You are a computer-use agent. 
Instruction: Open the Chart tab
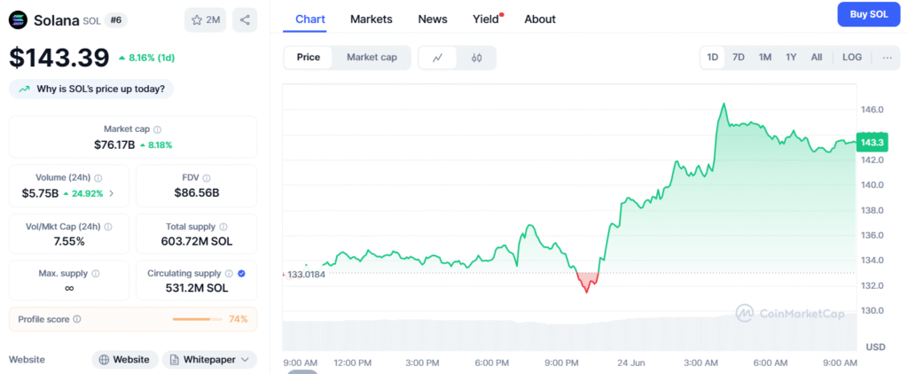pos(310,19)
